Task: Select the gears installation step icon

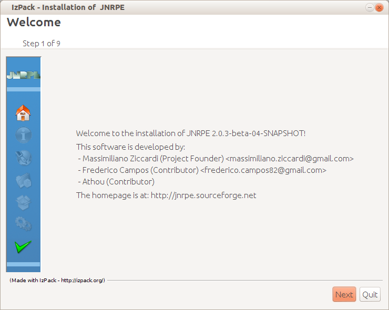Action: click(23, 224)
